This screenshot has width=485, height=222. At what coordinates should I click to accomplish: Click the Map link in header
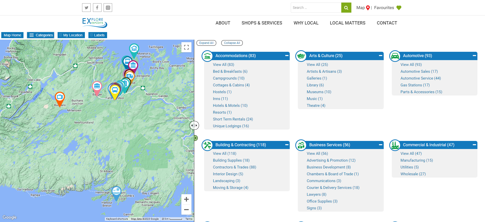[x=360, y=8]
